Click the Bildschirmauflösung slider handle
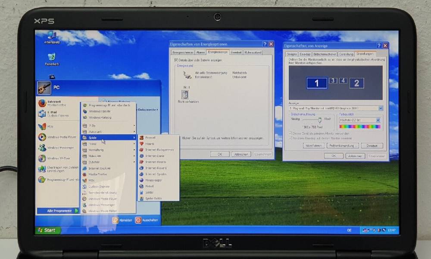This screenshot has height=259, width=431. point(320,120)
